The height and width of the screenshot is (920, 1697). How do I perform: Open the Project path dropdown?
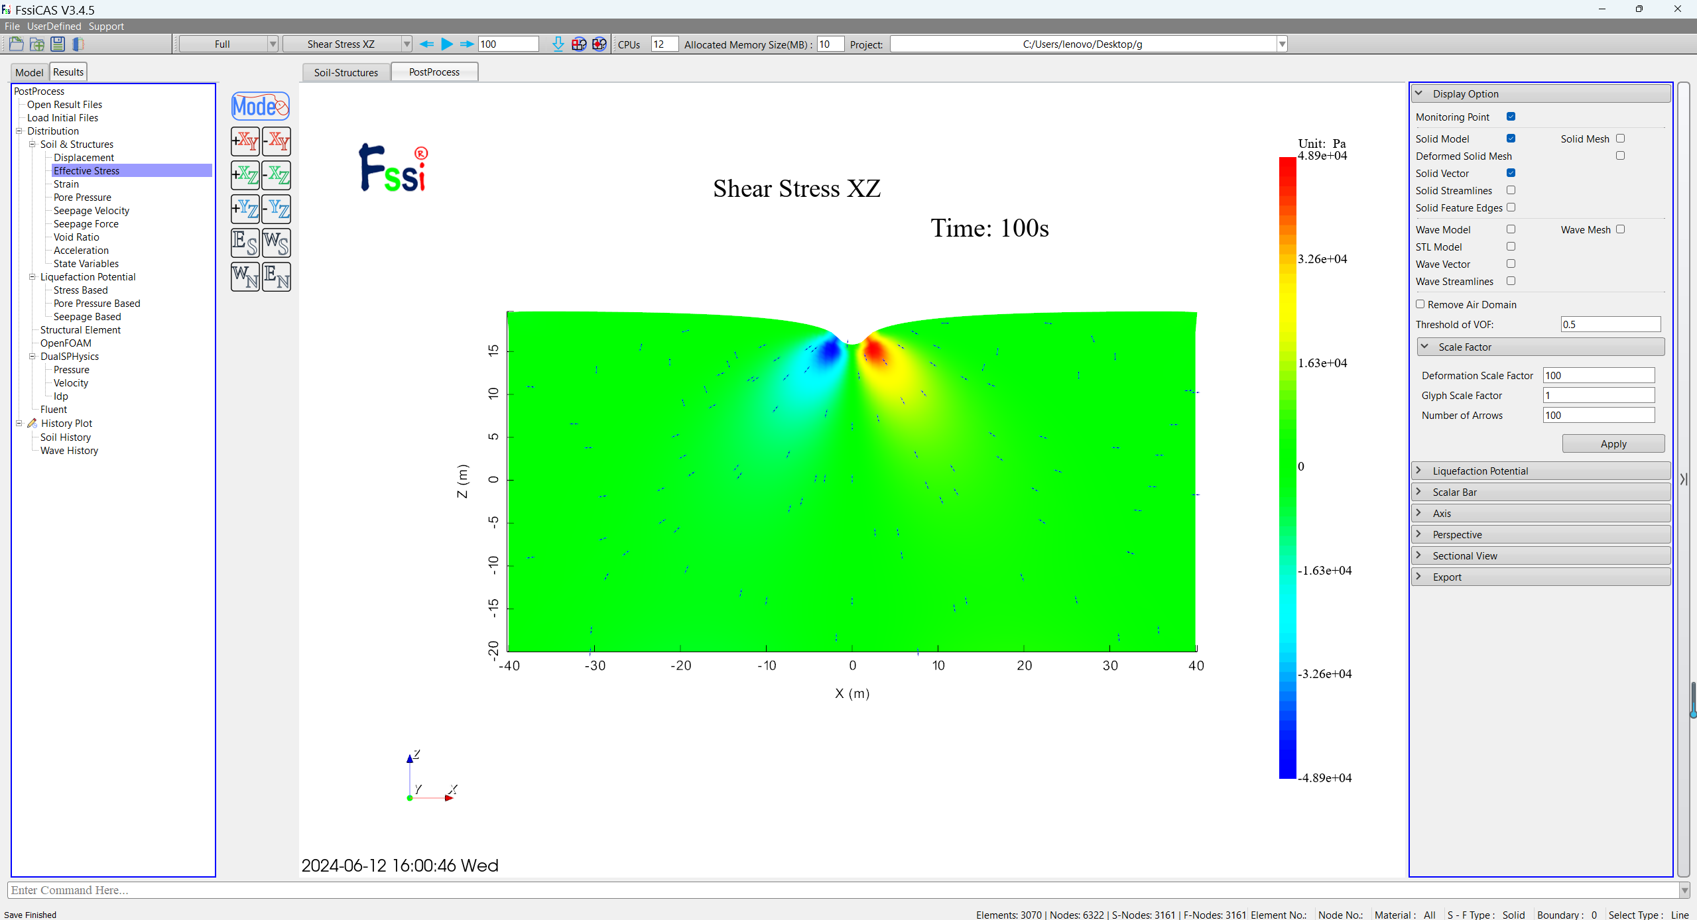(1282, 44)
